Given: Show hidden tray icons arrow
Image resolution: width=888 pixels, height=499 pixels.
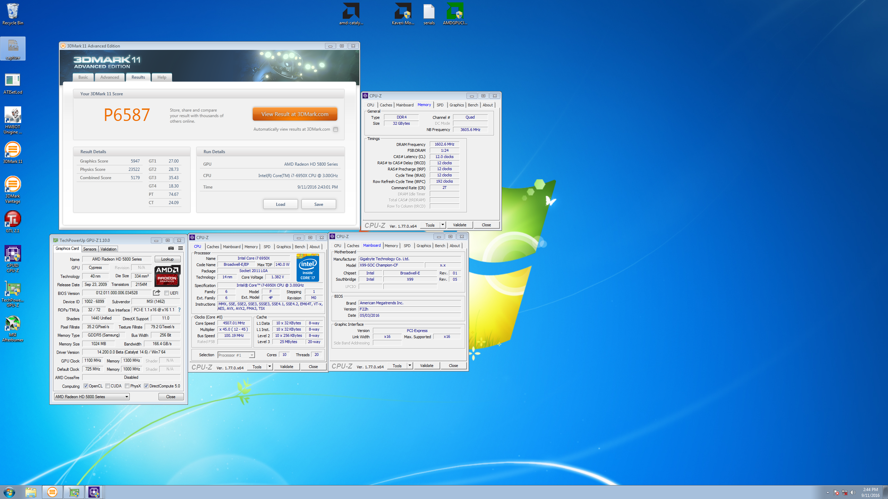Looking at the screenshot, I should [828, 492].
